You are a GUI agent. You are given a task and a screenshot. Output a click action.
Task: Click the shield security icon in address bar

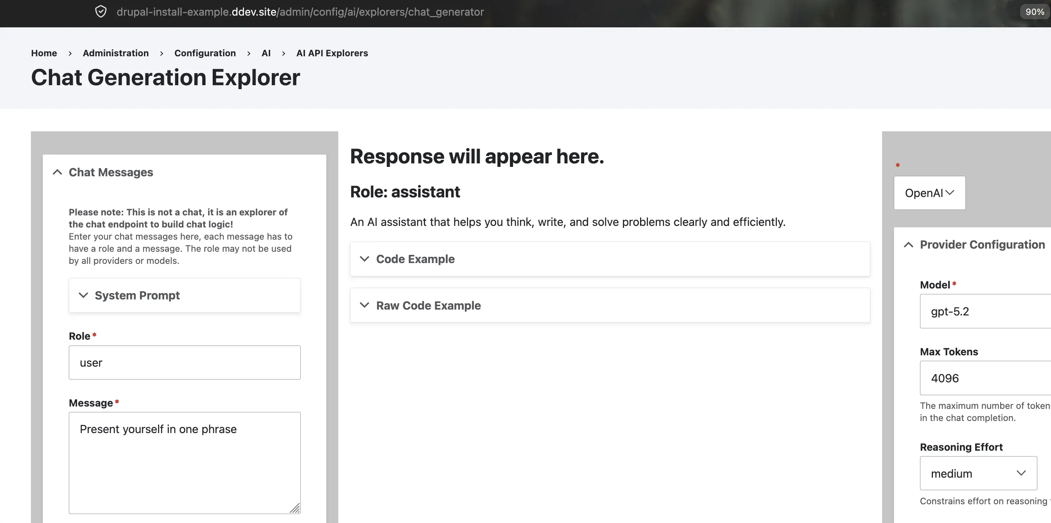(x=101, y=12)
